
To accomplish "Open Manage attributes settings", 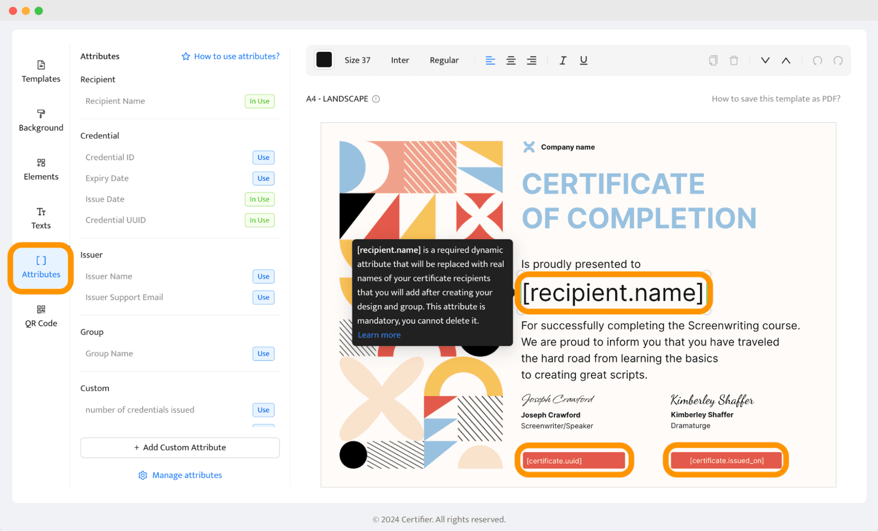I will tap(180, 475).
